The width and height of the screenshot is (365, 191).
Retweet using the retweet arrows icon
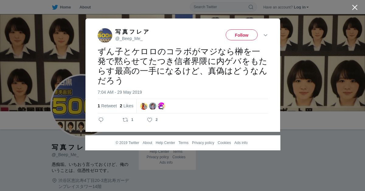click(x=125, y=120)
